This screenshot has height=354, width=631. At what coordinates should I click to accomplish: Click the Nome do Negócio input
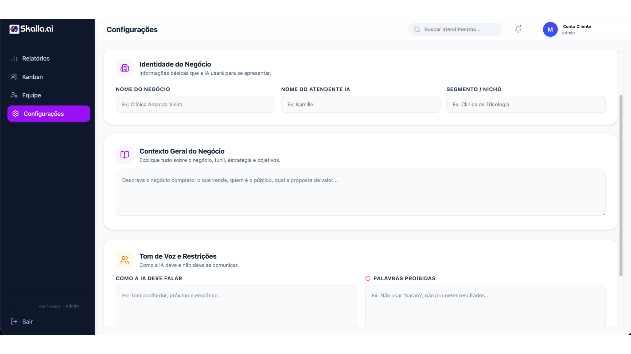[195, 104]
